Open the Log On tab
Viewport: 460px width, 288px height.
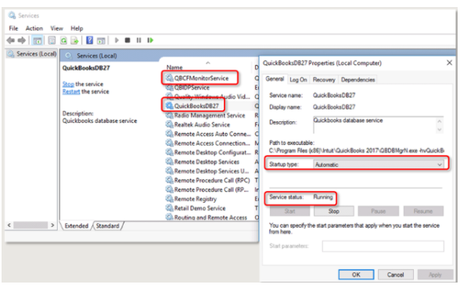[x=298, y=80]
